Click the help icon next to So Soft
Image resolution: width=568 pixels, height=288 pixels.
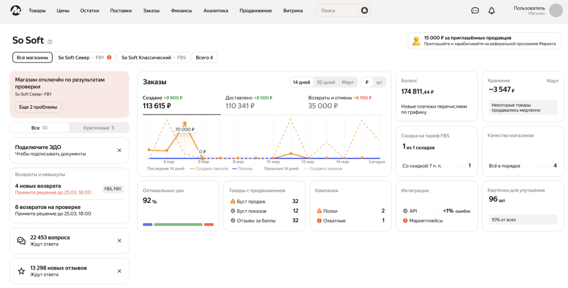pyautogui.click(x=50, y=42)
